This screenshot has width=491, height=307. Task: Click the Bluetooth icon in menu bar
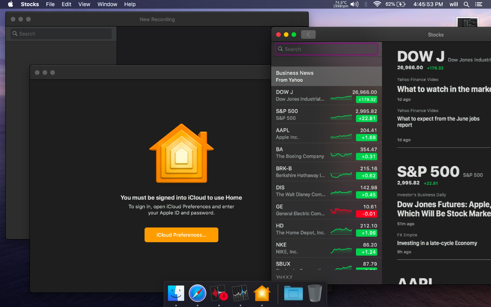pyautogui.click(x=366, y=4)
